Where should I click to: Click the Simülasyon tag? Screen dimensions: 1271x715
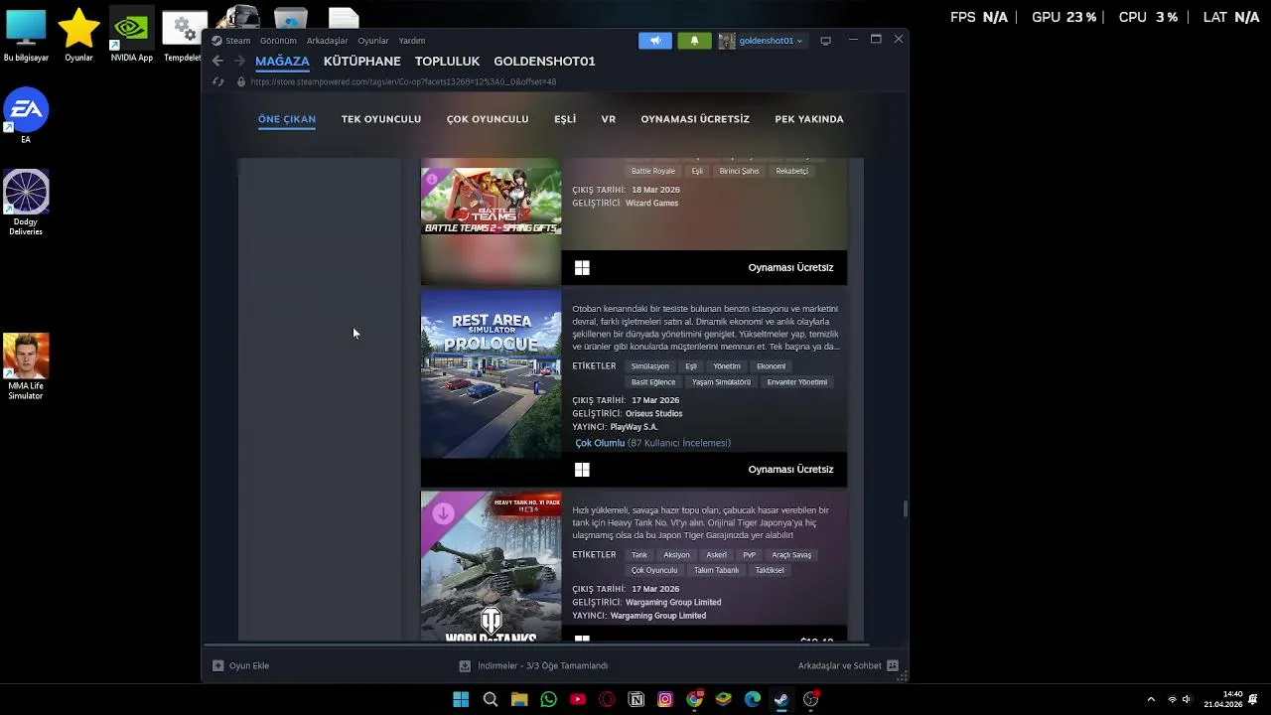650,366
